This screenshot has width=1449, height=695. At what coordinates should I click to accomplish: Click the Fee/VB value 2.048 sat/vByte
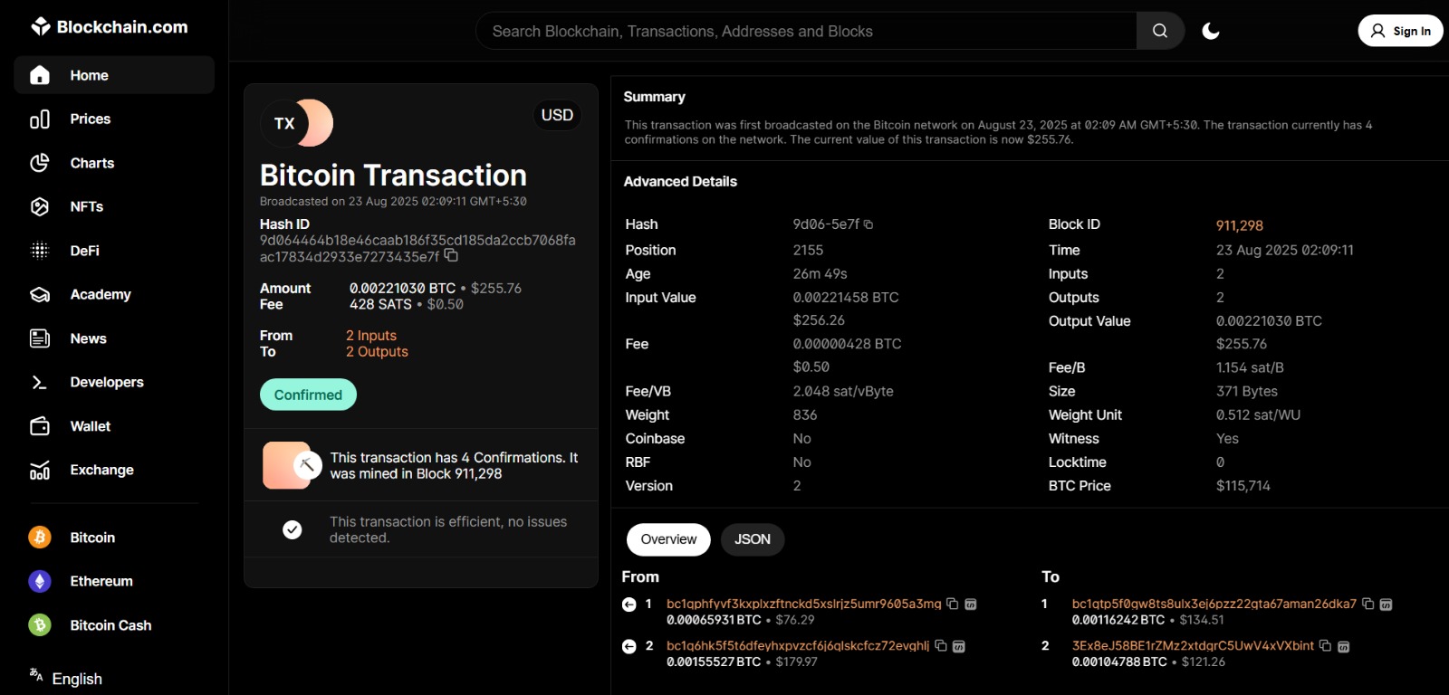click(843, 392)
